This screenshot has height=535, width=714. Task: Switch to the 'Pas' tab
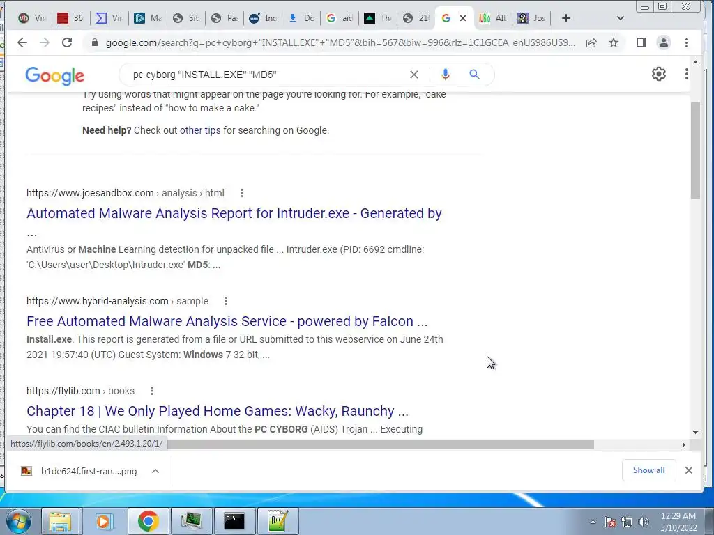(225, 18)
